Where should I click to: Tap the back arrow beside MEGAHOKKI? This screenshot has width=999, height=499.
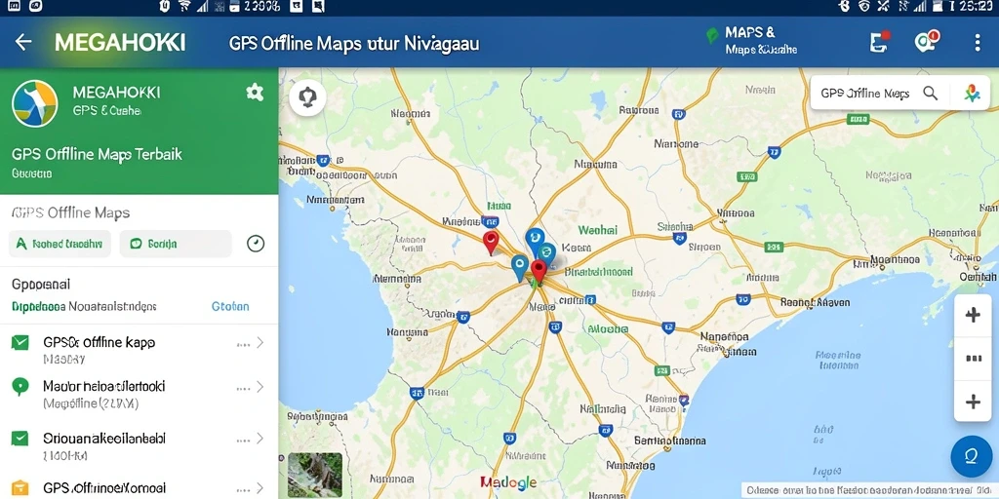pos(23,43)
